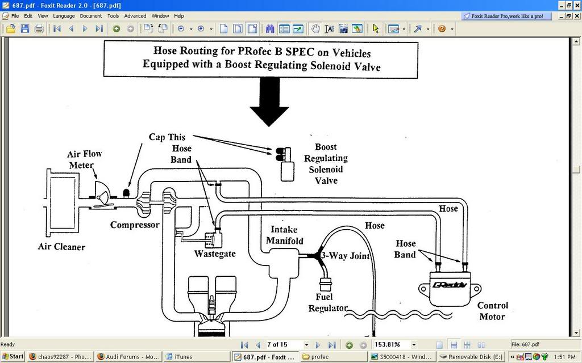Toggle the bookmarks navigation panel
Image resolution: width=582 pixels, height=363 pixels.
point(284,28)
